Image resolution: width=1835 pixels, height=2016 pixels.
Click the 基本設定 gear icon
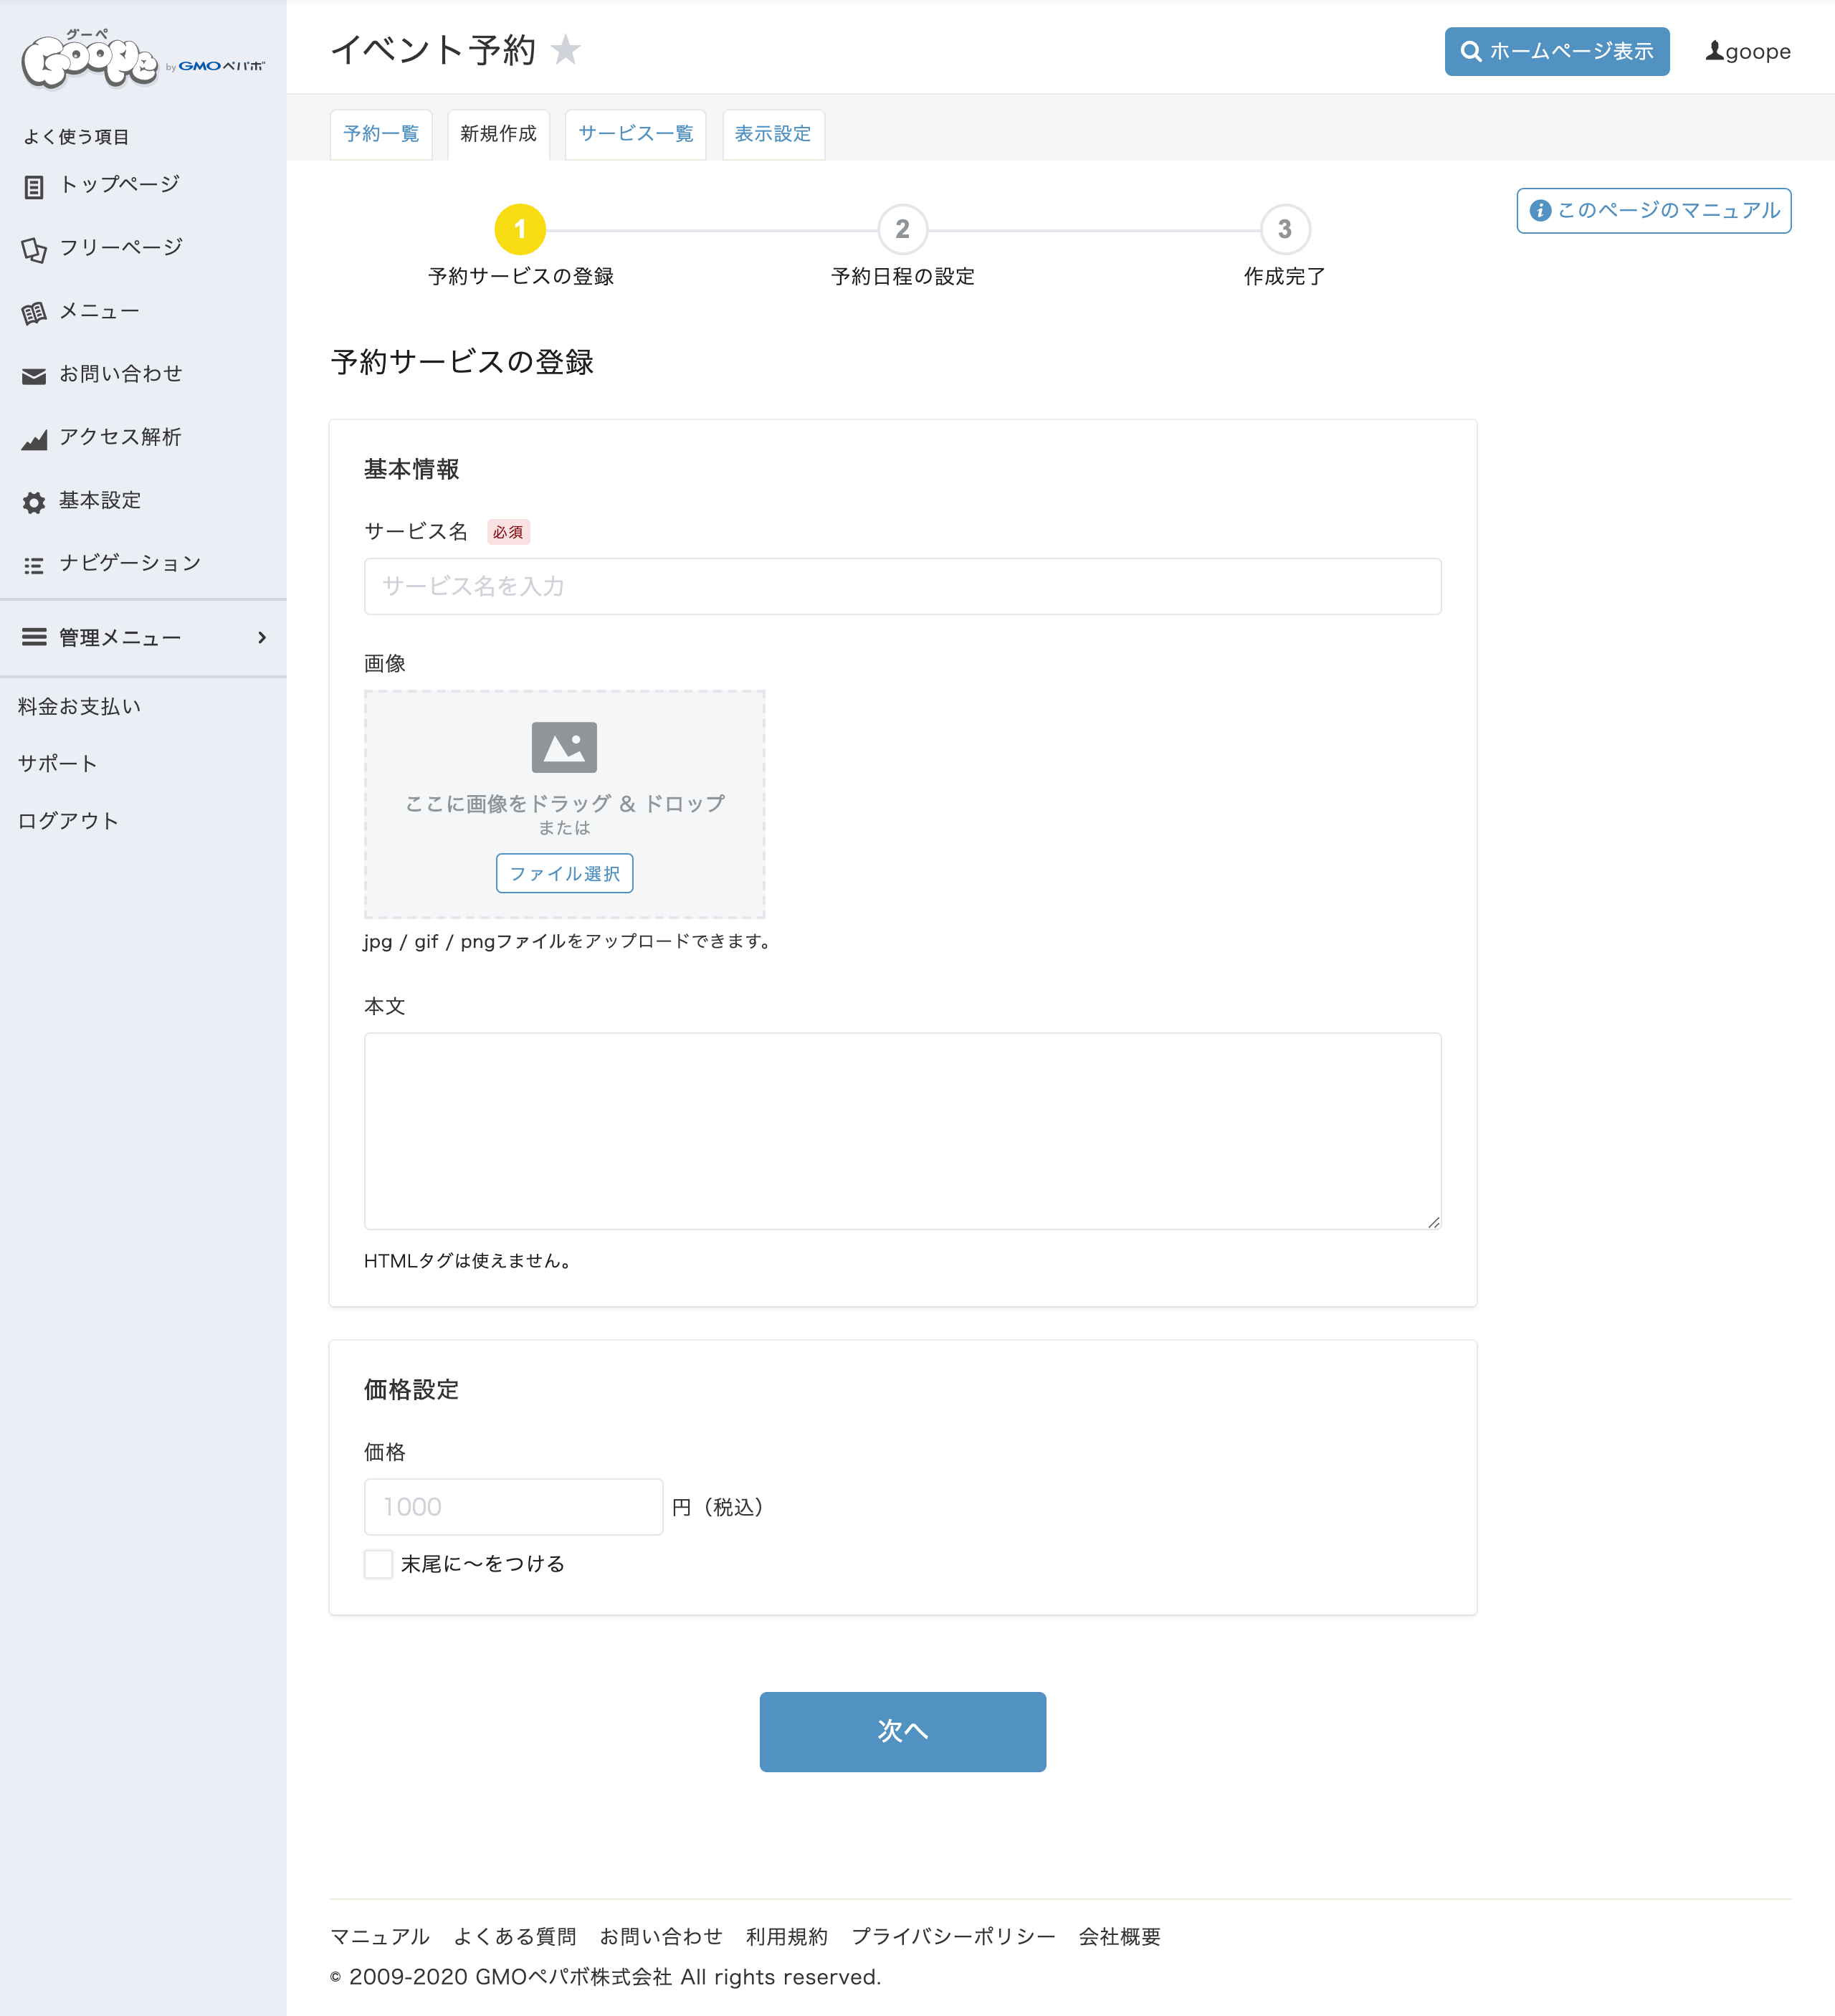(x=34, y=502)
